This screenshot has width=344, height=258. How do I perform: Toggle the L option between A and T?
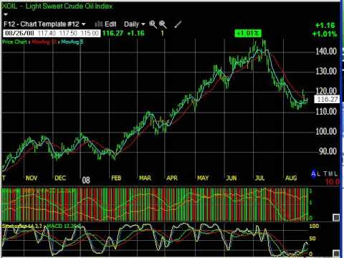pos(319,174)
